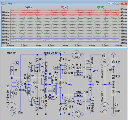Viewport: 128px width, 120px height.
Task: Click the .tran 4m directive text
Action: pyautogui.click(x=12, y=53)
